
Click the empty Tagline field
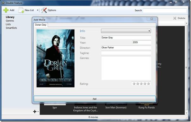pyautogui.click(x=126, y=53)
